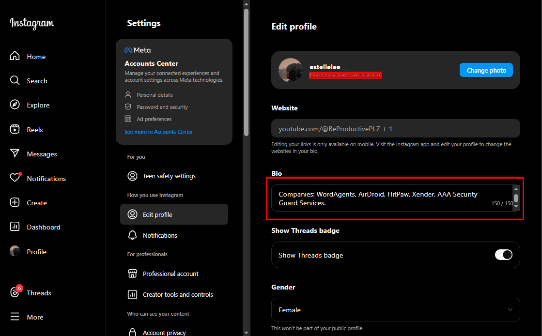
Task: Click the profile photo thumbnail in Edit profile
Action: (x=291, y=70)
